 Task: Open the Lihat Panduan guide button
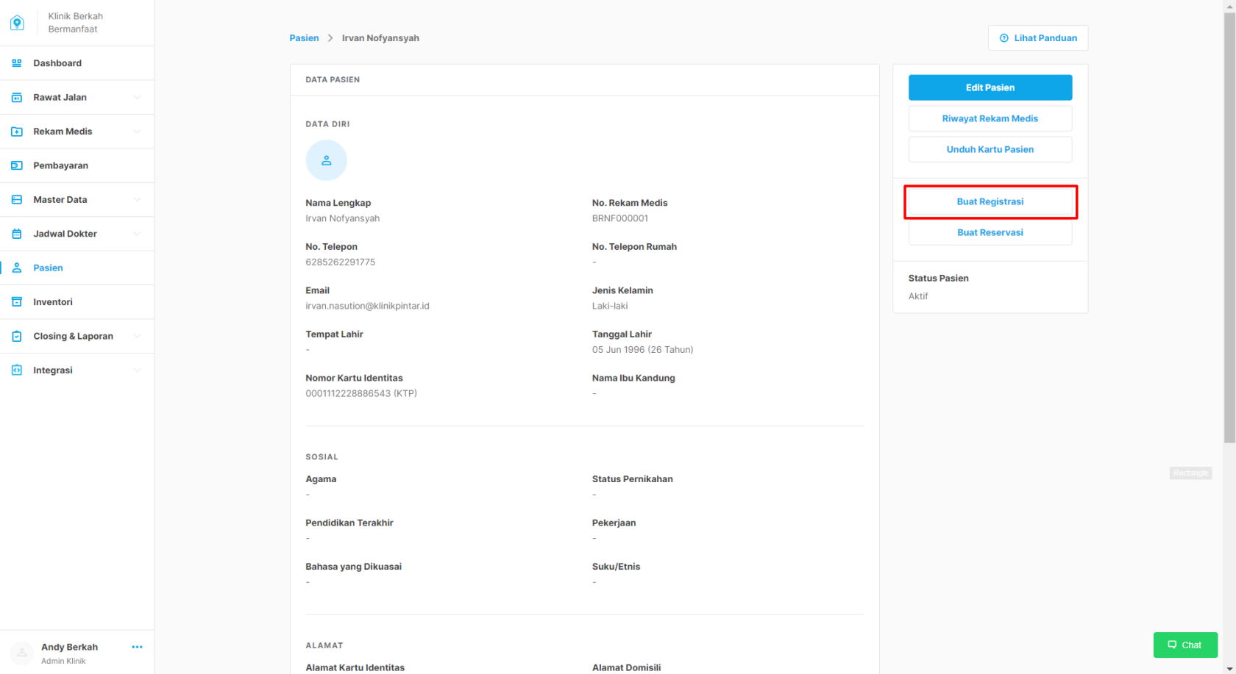[x=1038, y=38]
